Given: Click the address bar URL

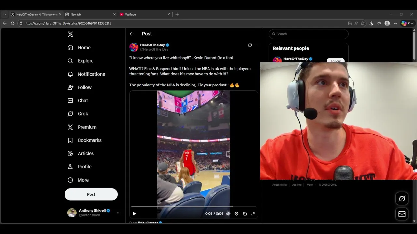Looking at the screenshot, I should [x=68, y=23].
